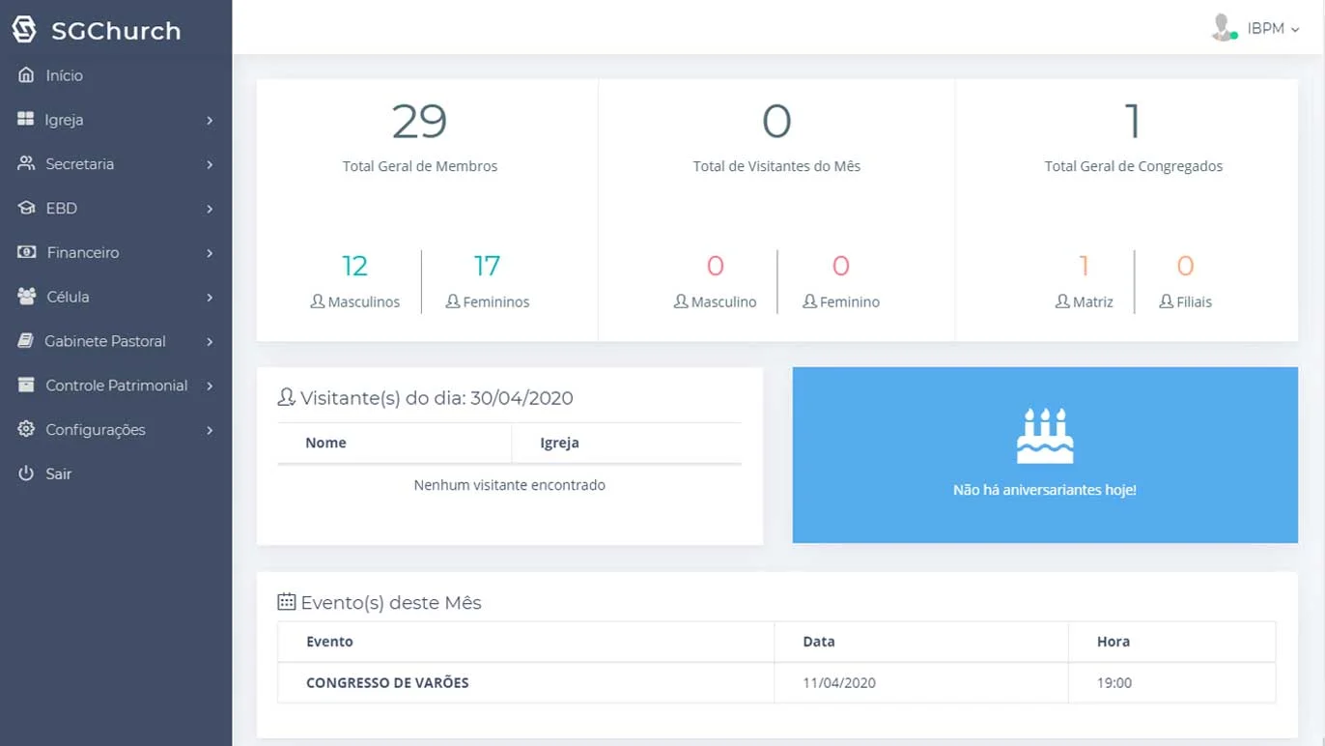Click the Secretaria people icon

pyautogui.click(x=26, y=164)
